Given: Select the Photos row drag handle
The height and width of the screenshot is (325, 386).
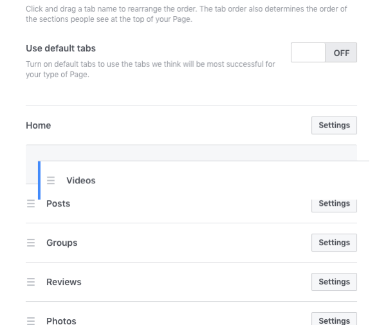Looking at the screenshot, I should (31, 321).
